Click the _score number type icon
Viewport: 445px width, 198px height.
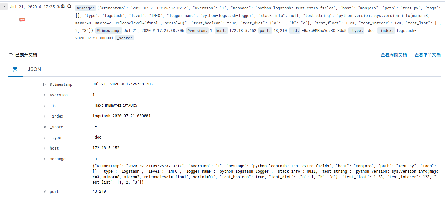point(45,127)
